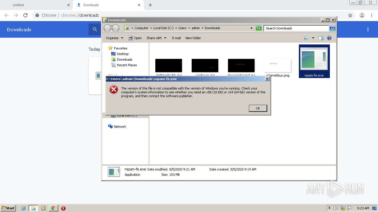Select the internetbus.png thumbnail
This screenshot has height=212, width=378.
pyautogui.click(x=278, y=66)
